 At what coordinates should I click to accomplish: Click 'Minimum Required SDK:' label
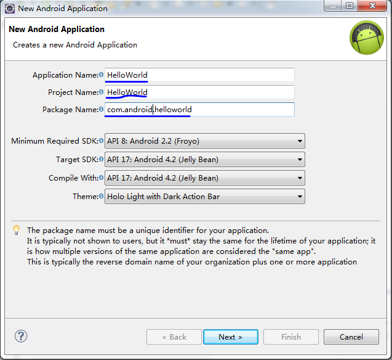click(x=55, y=141)
